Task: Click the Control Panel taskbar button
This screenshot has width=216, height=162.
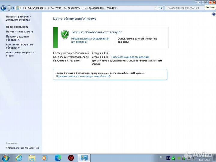Action: [84, 157]
